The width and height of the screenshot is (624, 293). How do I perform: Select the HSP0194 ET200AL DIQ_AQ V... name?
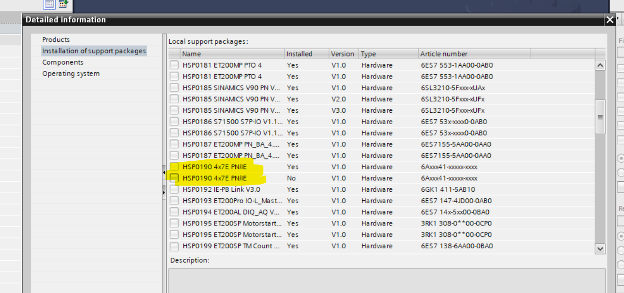tap(231, 212)
